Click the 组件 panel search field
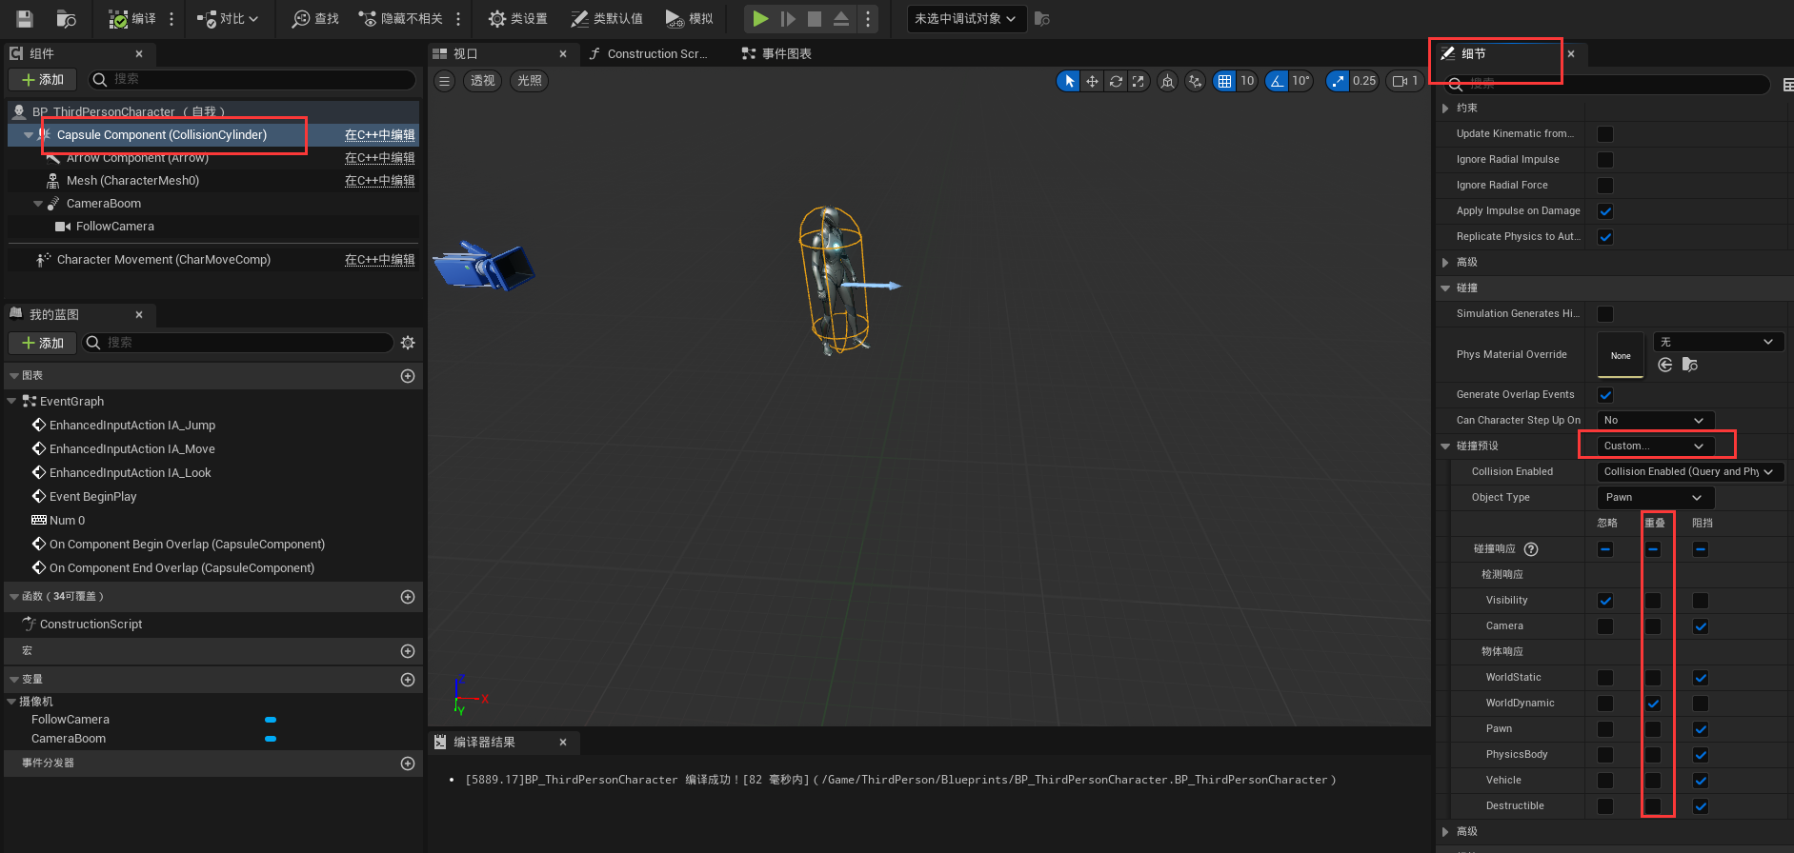The image size is (1794, 853). (252, 79)
